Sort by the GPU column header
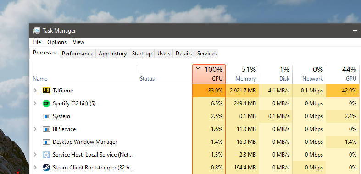The image size is (361, 174). [x=343, y=74]
